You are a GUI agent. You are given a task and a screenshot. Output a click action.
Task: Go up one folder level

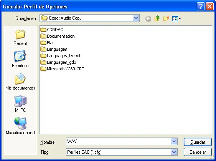click(157, 18)
